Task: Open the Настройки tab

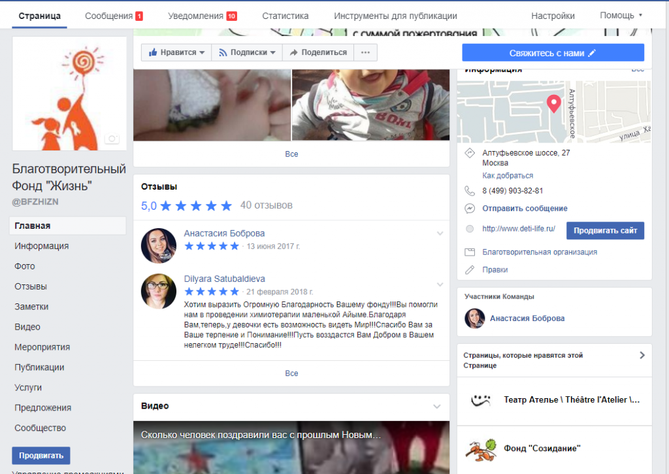Action: [553, 16]
